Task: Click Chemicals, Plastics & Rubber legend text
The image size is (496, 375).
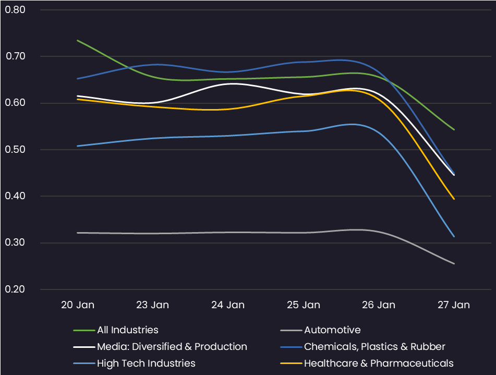Action: coord(374,347)
